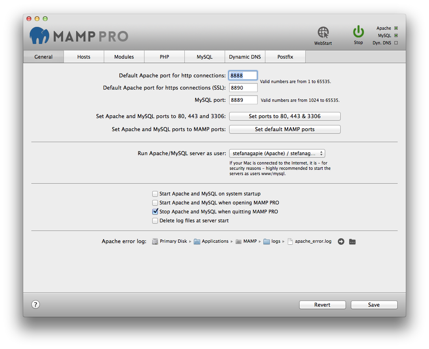Click the MySQL status indicator square

pyautogui.click(x=396, y=35)
